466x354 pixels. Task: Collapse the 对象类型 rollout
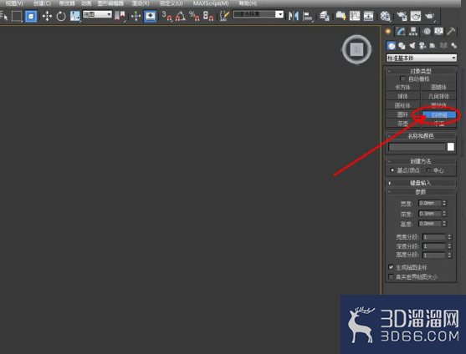coord(421,71)
